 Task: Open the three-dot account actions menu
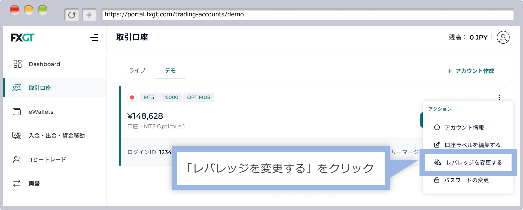coord(499,97)
